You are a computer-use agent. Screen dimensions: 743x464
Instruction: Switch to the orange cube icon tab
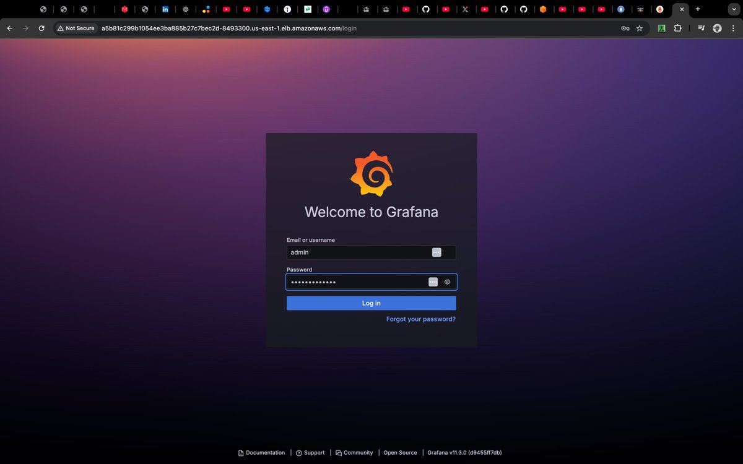[543, 9]
